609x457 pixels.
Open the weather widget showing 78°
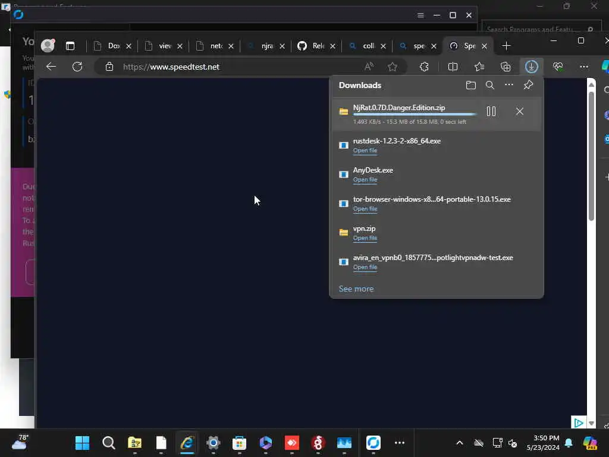tap(20, 442)
